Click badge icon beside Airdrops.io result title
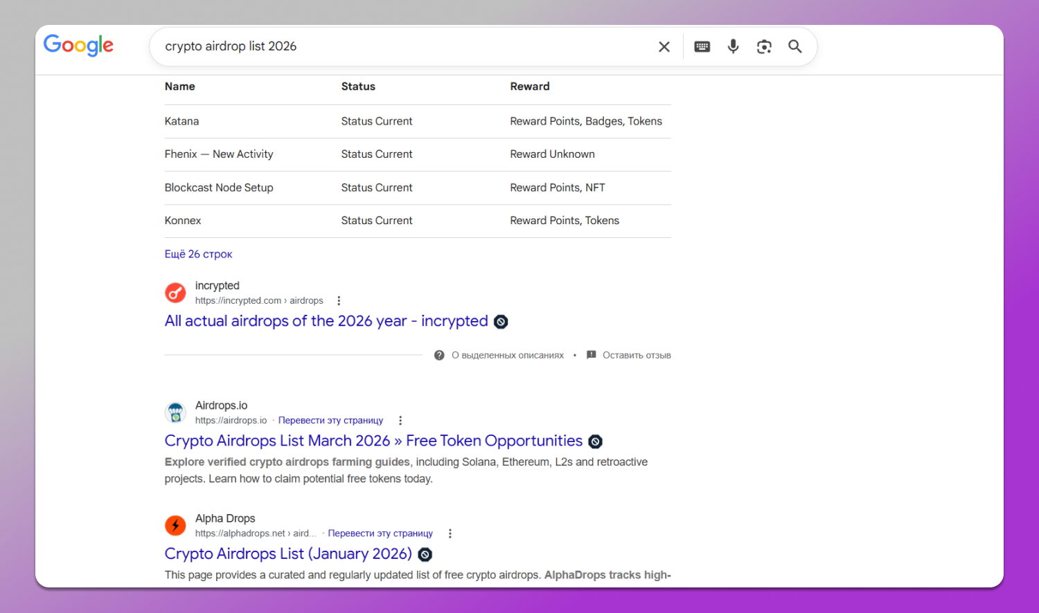Screen dimensions: 1039x613 tap(595, 441)
